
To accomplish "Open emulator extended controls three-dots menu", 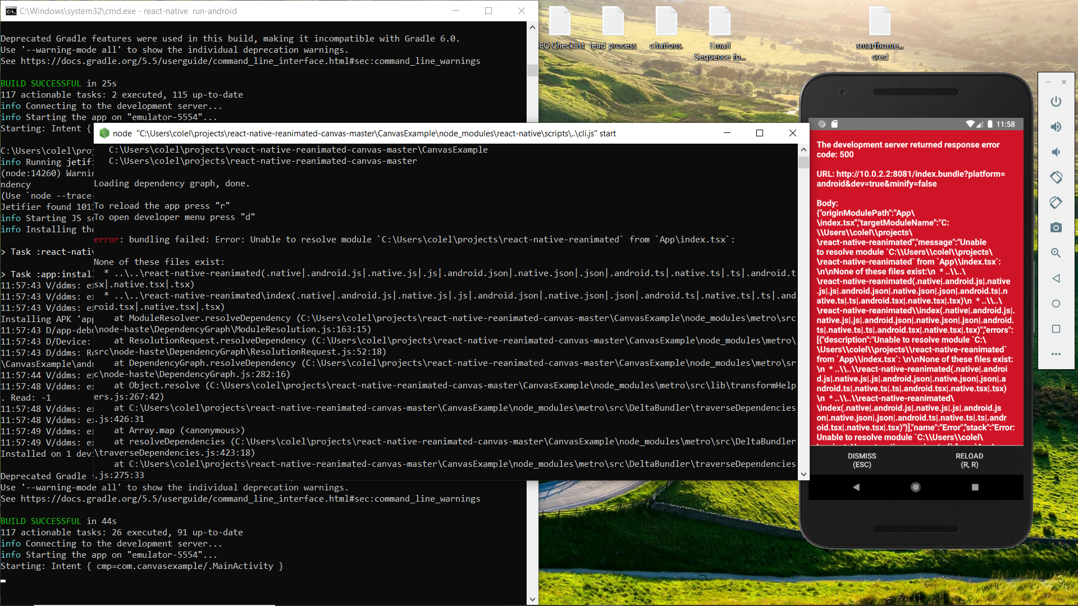I will pos(1056,354).
